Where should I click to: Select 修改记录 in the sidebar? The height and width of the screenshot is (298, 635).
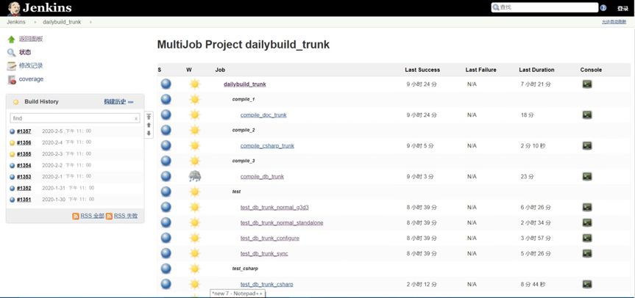click(x=31, y=65)
